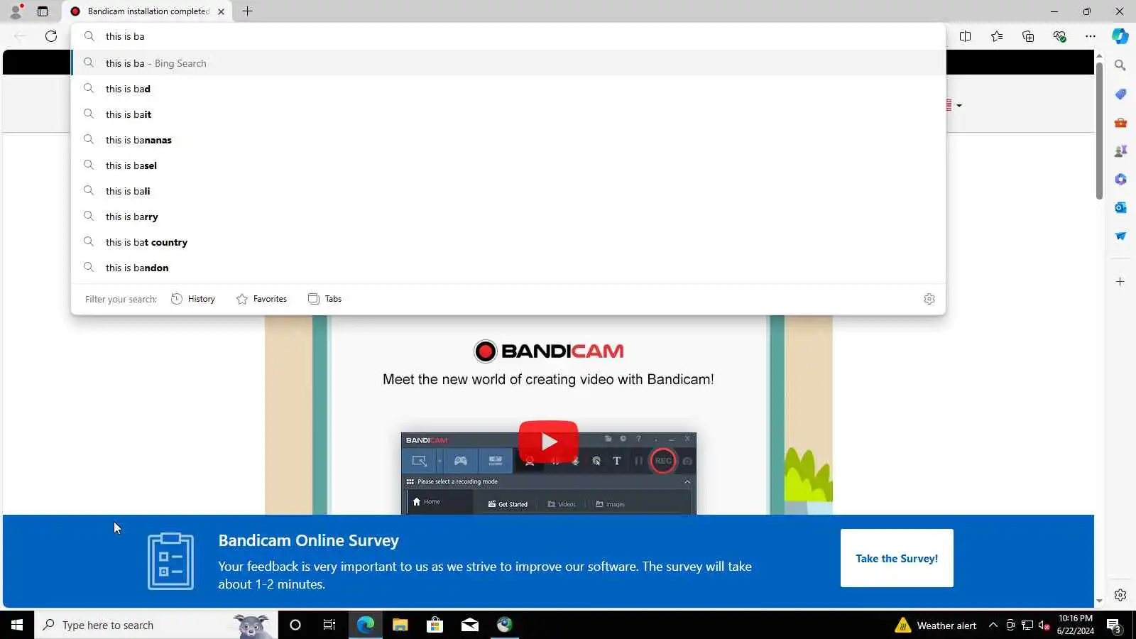Screen dimensions: 1136x639
Task: Open the sidebar Drop paper-plane icon
Action: pos(1120,236)
